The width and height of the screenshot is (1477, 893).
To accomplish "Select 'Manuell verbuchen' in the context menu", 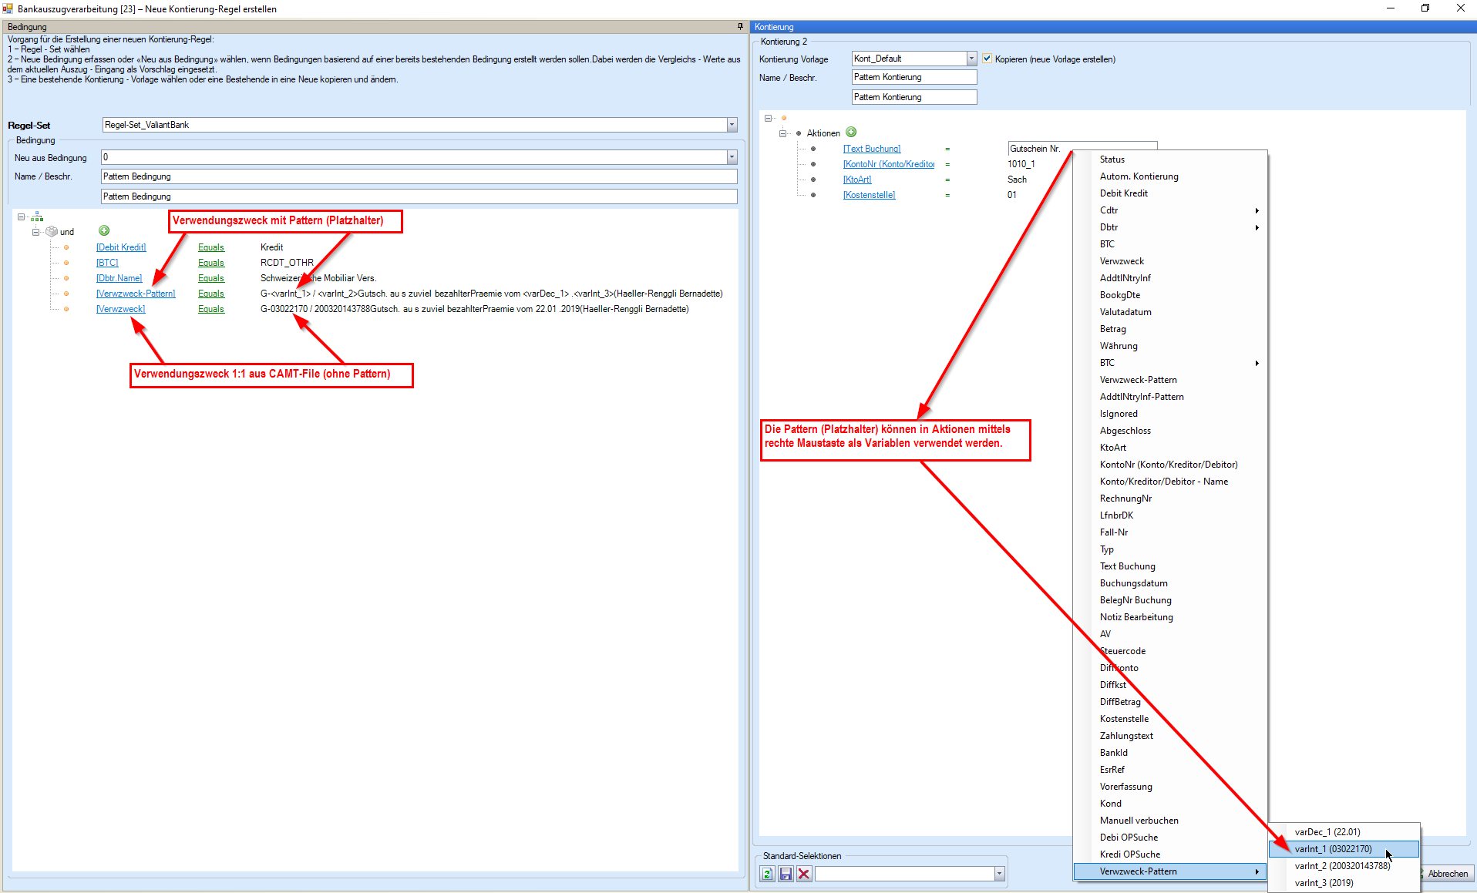I will (x=1170, y=821).
